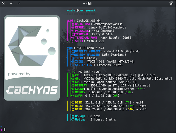The image size is (176, 133).
Task: Click 'kitty 0.44.0' terminal value
Action: (102, 34)
